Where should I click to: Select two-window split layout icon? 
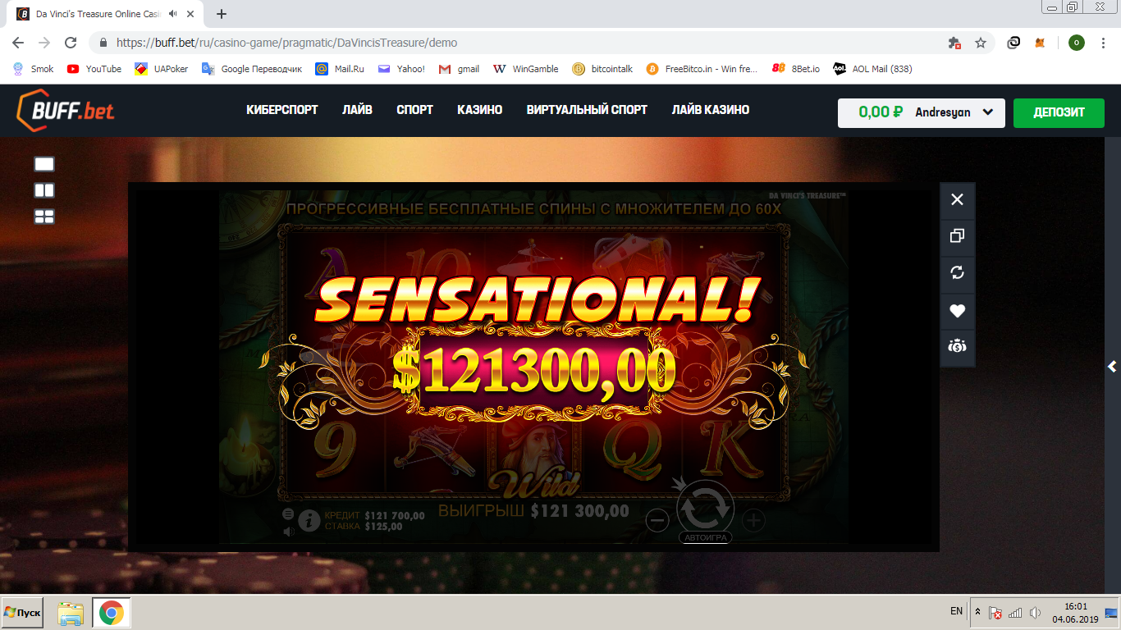[x=44, y=190]
